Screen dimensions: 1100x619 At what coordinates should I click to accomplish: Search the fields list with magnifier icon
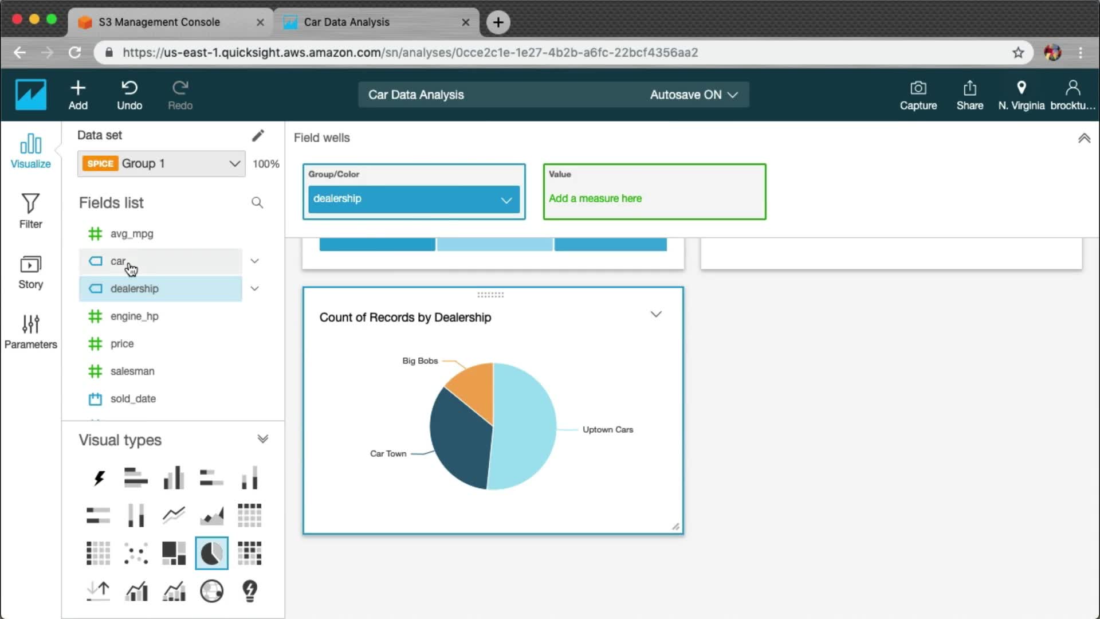click(x=257, y=203)
